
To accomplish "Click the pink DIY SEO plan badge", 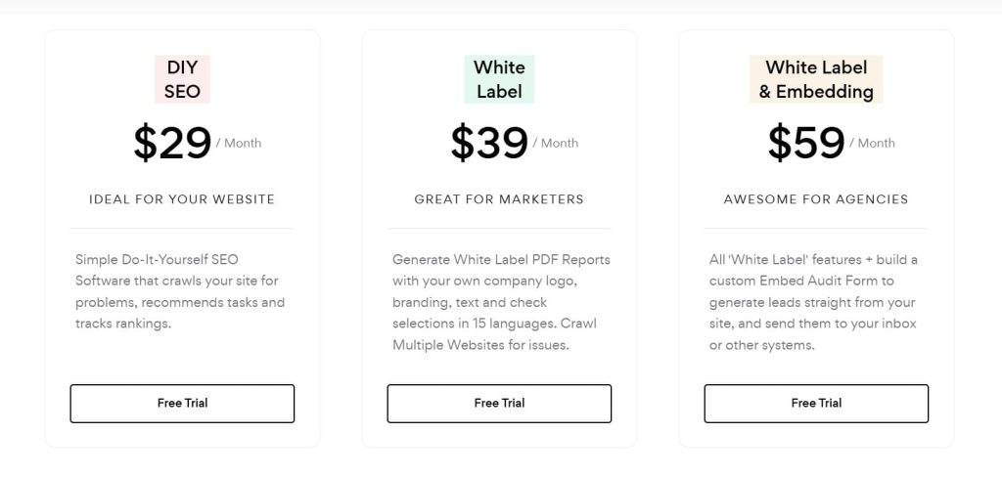I will [x=182, y=79].
